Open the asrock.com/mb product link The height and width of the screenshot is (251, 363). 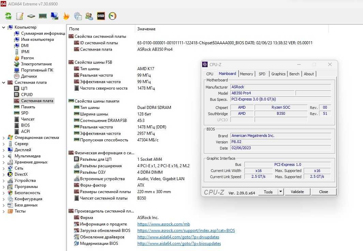click(x=164, y=224)
